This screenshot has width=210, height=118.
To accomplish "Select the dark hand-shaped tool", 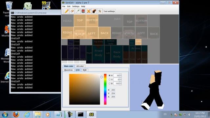I will coord(94,11).
